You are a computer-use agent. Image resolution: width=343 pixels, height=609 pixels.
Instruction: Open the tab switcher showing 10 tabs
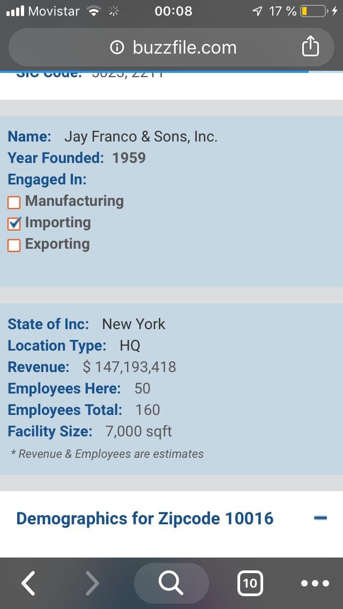(x=250, y=583)
